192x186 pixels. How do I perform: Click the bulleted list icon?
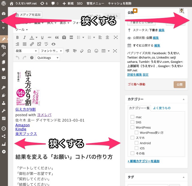point(79,37)
